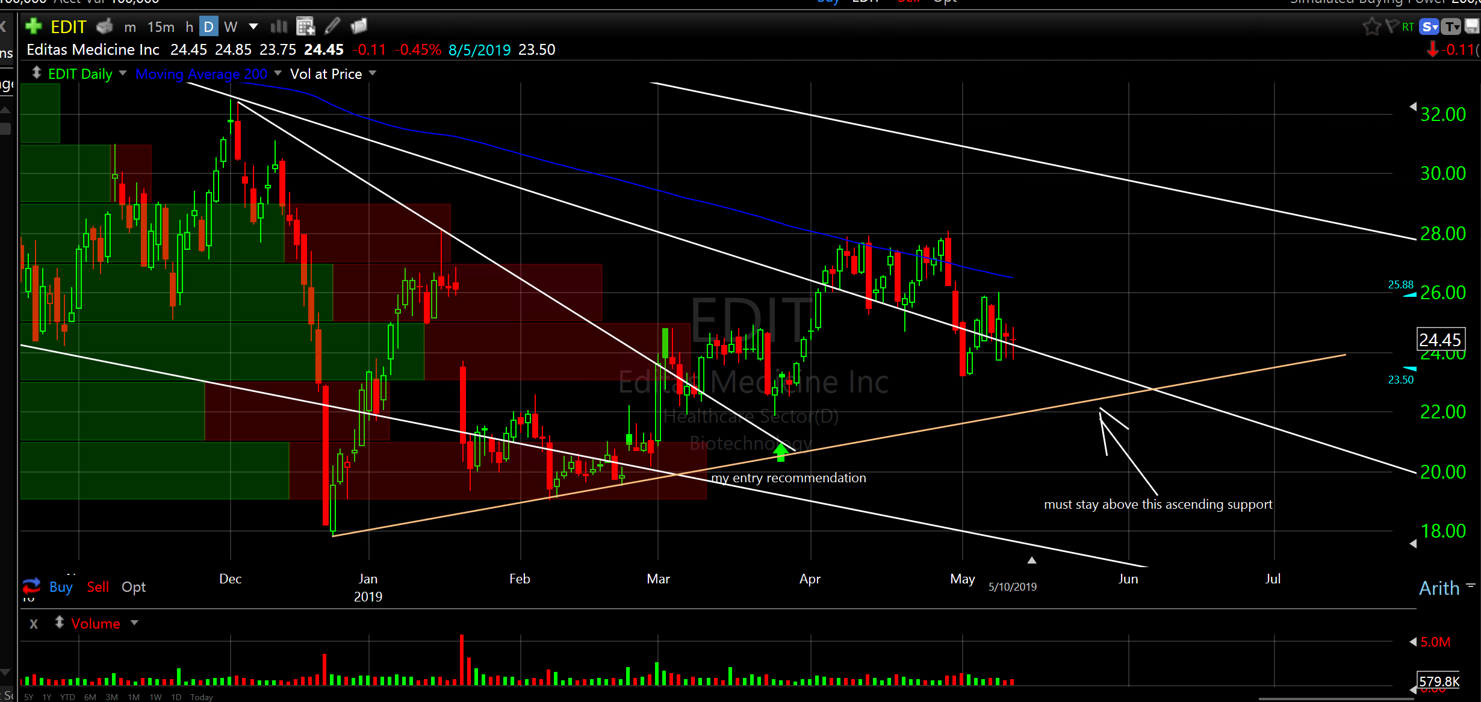
Task: Open the add indicator grid icon
Action: coord(306,26)
